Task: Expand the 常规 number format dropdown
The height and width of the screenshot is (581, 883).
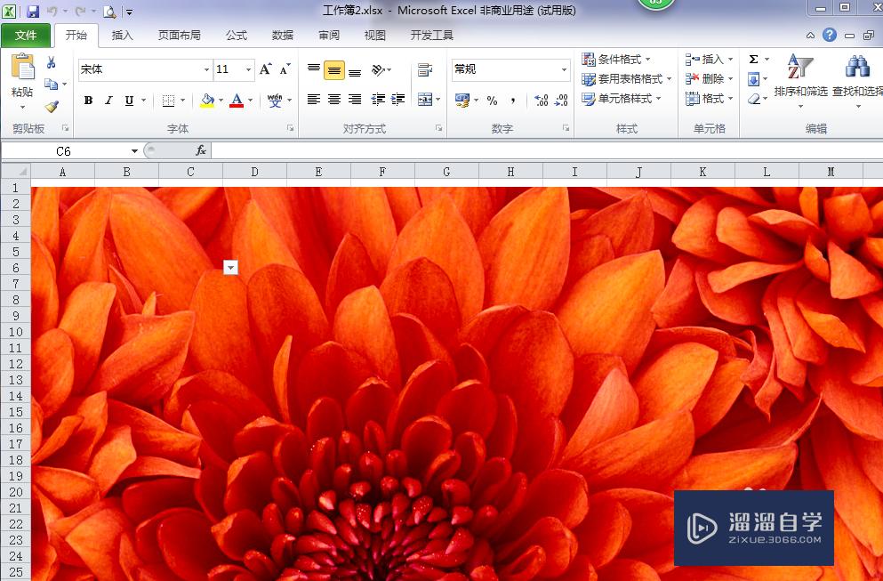Action: click(564, 69)
